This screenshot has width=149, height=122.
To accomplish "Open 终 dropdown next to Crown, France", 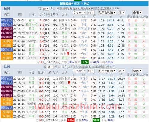I will [91, 71].
